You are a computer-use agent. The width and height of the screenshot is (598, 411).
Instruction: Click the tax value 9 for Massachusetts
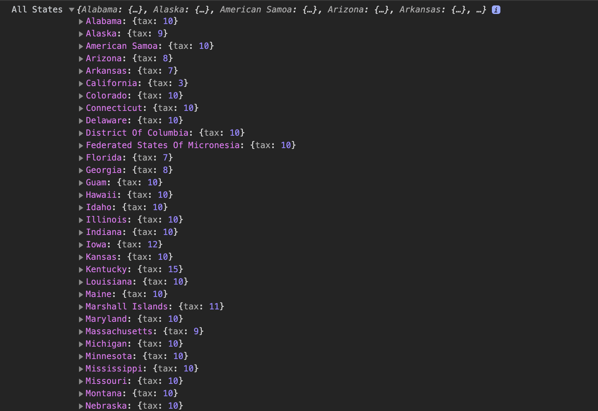196,331
